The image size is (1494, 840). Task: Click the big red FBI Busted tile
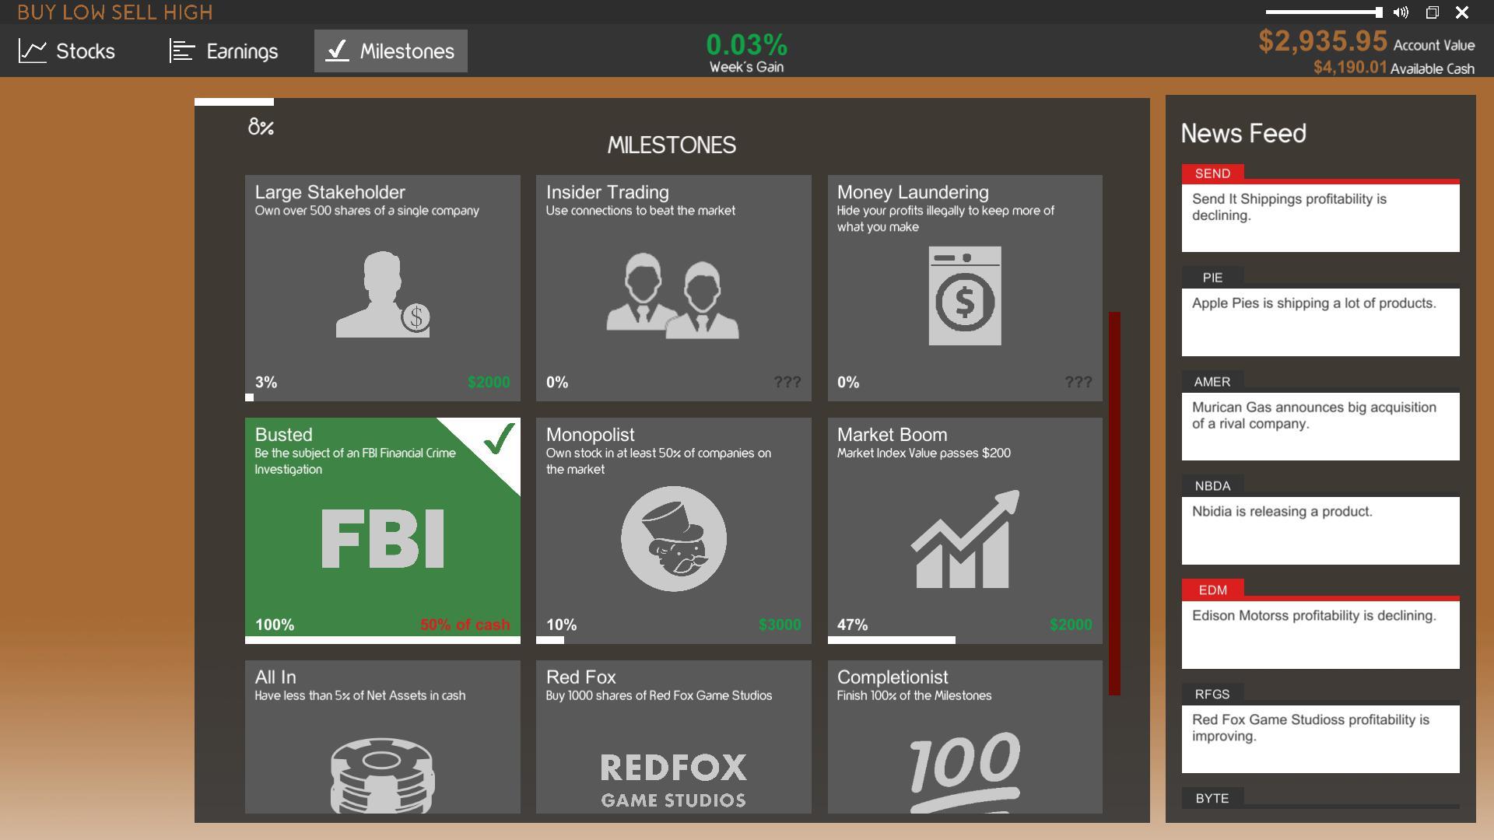tap(382, 539)
